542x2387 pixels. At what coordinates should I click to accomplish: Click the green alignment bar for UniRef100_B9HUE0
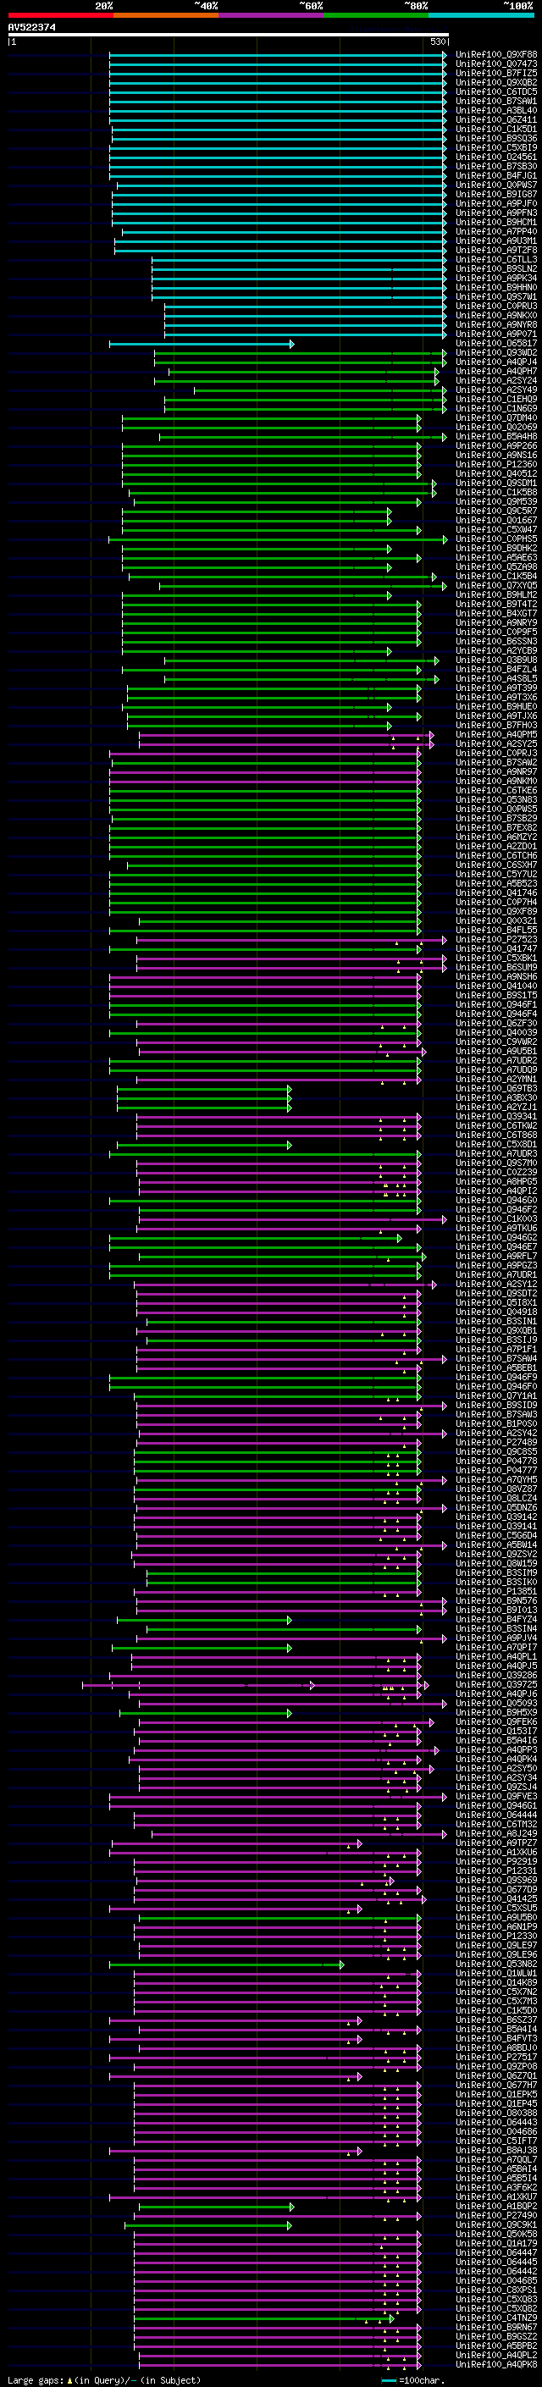click(257, 707)
